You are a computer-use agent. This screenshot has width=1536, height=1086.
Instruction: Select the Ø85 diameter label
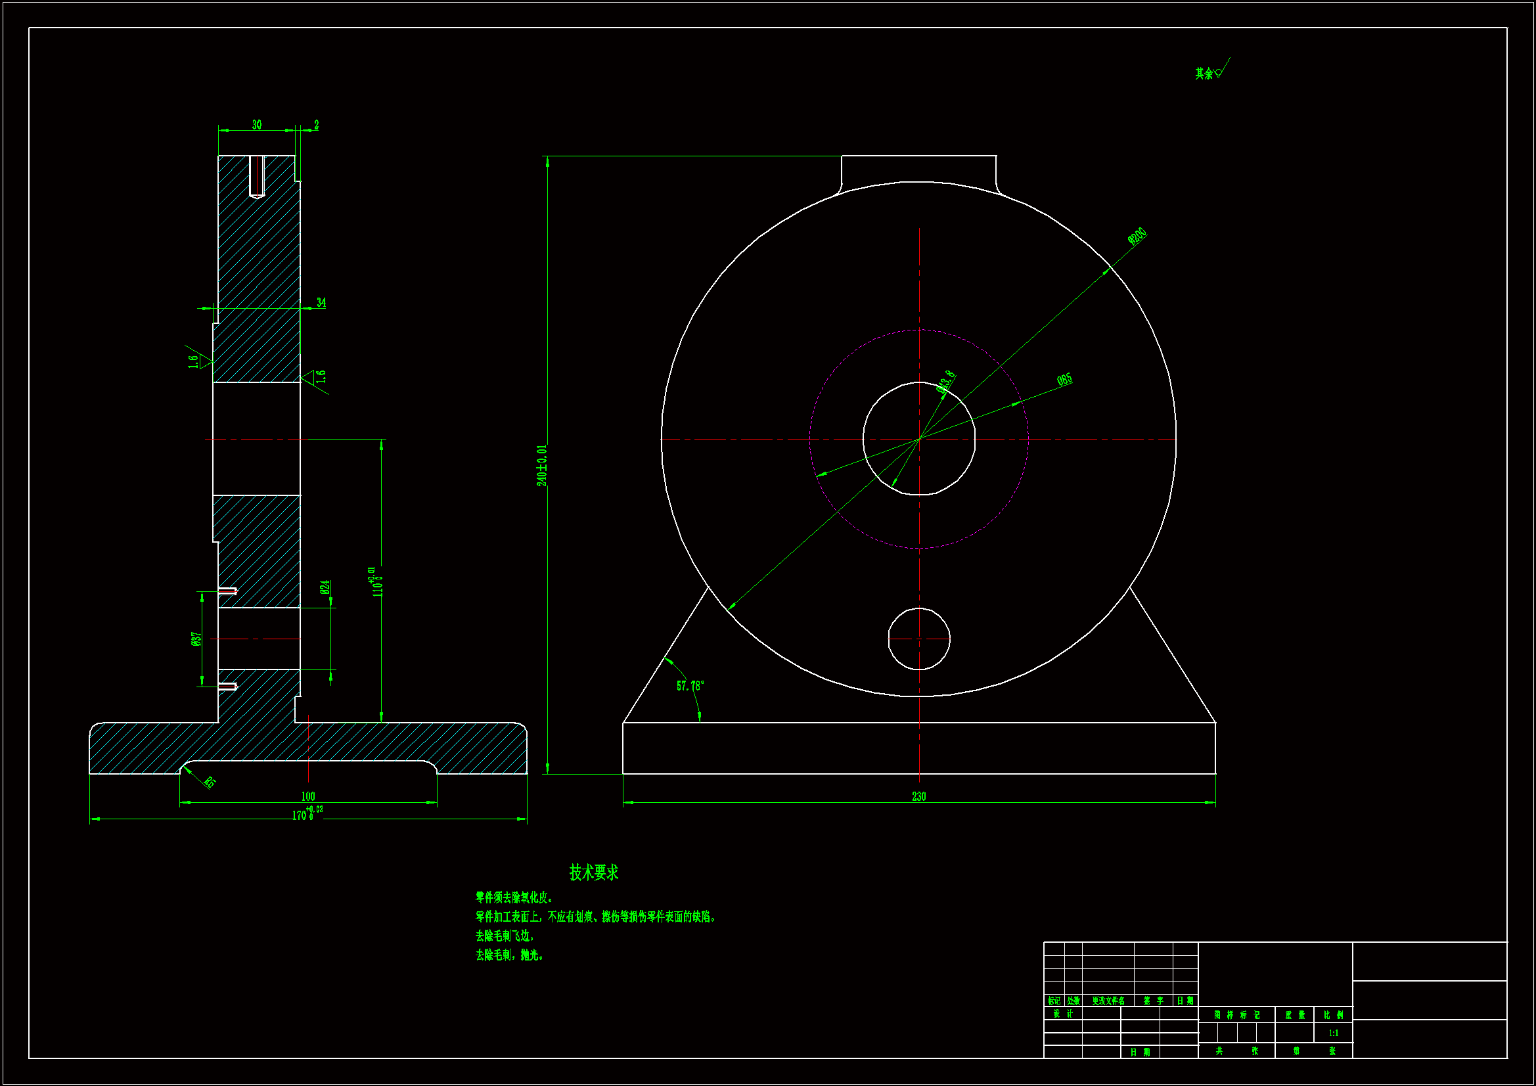[1064, 379]
